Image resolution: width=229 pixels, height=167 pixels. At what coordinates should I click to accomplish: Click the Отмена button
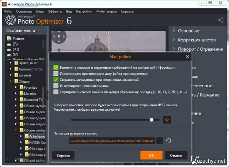click(x=176, y=156)
